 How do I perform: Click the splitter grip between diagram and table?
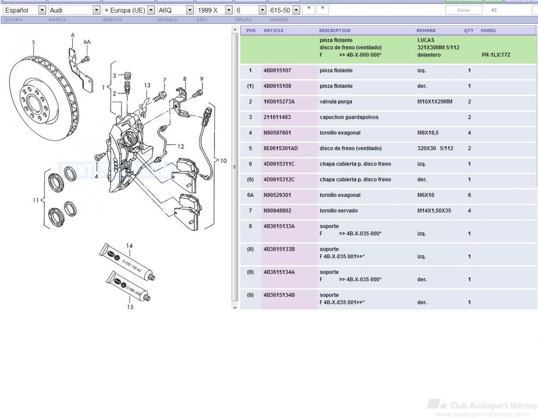tap(235, 167)
